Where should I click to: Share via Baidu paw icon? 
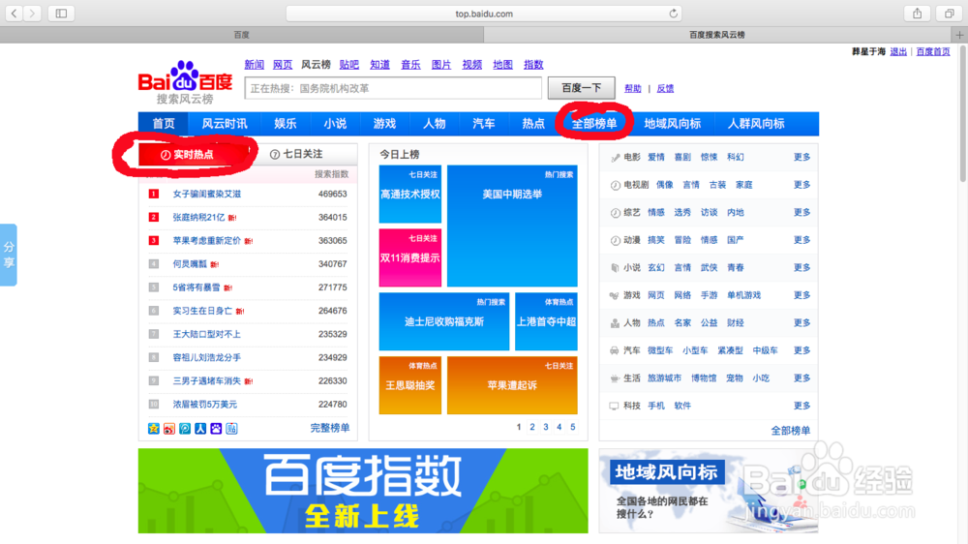[216, 429]
